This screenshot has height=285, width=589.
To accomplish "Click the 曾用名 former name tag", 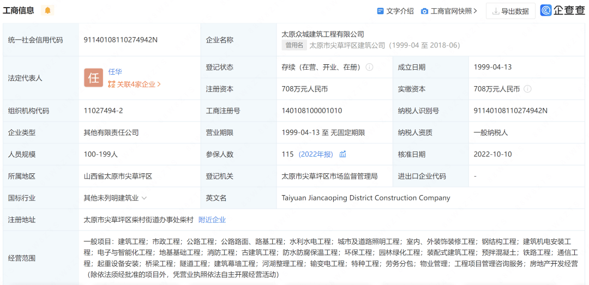I will (294, 45).
